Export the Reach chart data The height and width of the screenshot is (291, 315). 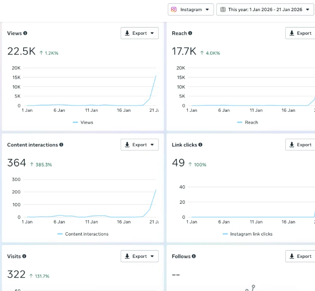300,33
